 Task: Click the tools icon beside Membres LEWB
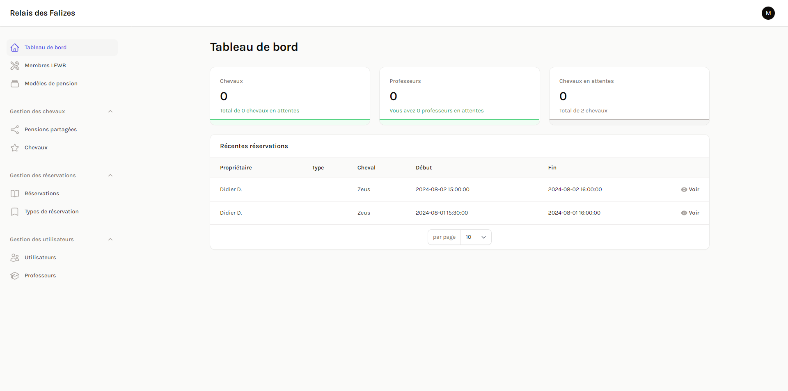pos(15,66)
